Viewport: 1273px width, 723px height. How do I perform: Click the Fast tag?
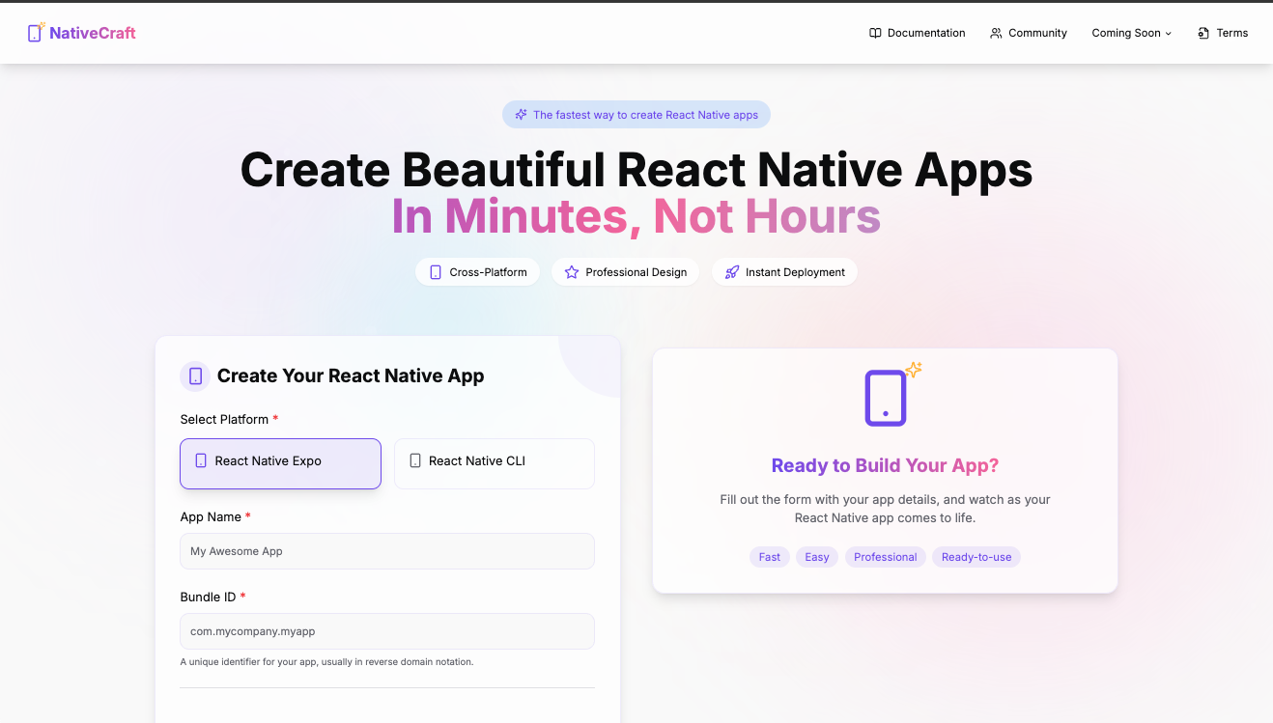770,557
